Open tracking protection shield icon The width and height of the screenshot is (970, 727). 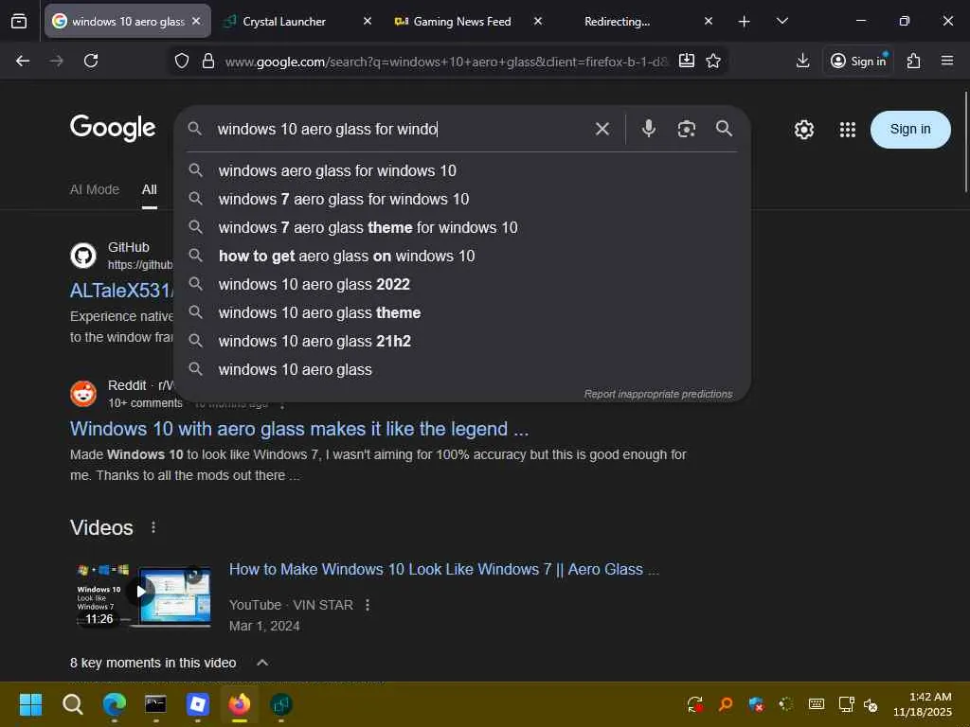(181, 61)
